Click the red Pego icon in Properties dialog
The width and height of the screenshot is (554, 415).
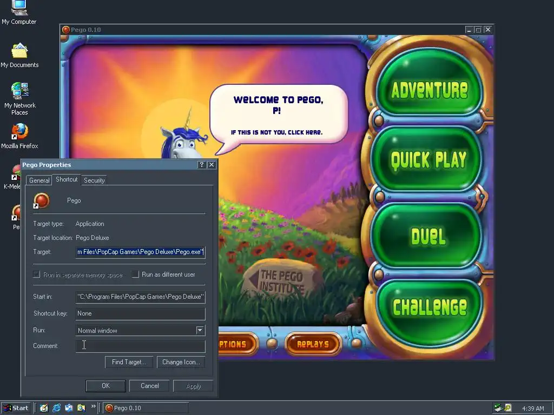point(41,201)
